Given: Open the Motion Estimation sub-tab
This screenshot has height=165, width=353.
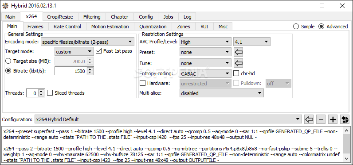Looking at the screenshot, I should (110, 27).
